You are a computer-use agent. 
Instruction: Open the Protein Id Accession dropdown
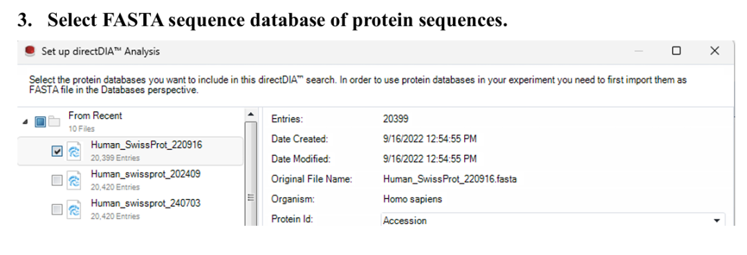(553, 220)
